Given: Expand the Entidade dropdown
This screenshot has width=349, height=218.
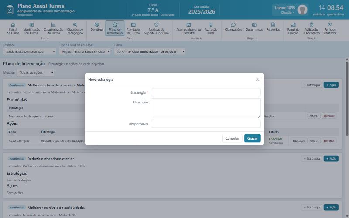Looking at the screenshot, I should (x=29, y=51).
